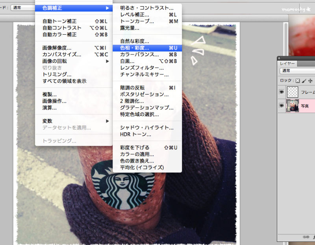Image resolution: width=315 pixels, height=245 pixels.
Task: Choose チャンネルミキサー entry
Action: 147,74
